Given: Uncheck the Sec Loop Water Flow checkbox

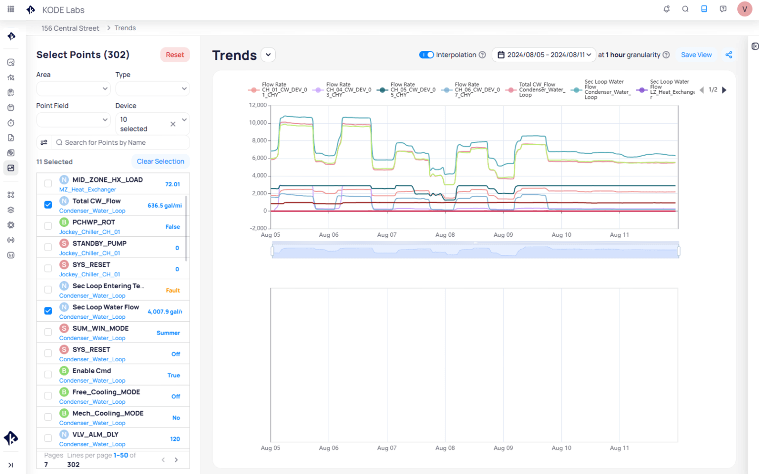Looking at the screenshot, I should tap(48, 311).
